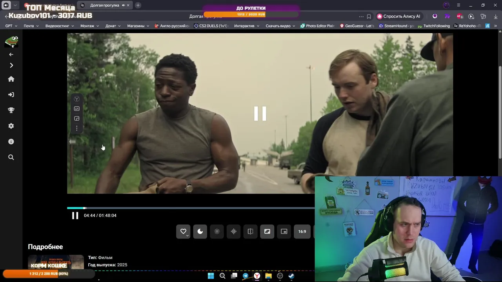Click the progress bar playhead knob

85,208
